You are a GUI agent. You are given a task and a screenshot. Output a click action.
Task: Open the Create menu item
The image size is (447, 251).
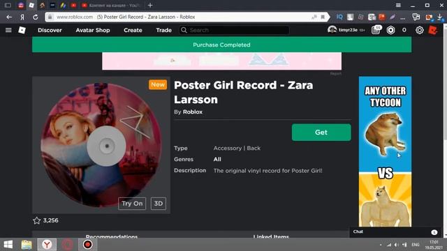click(133, 30)
